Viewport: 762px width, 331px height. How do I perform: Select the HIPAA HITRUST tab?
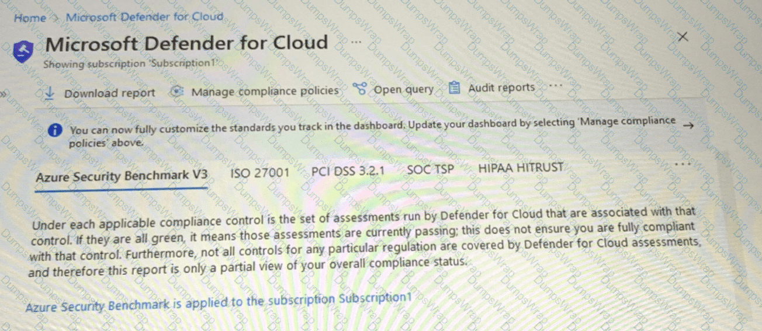point(521,168)
